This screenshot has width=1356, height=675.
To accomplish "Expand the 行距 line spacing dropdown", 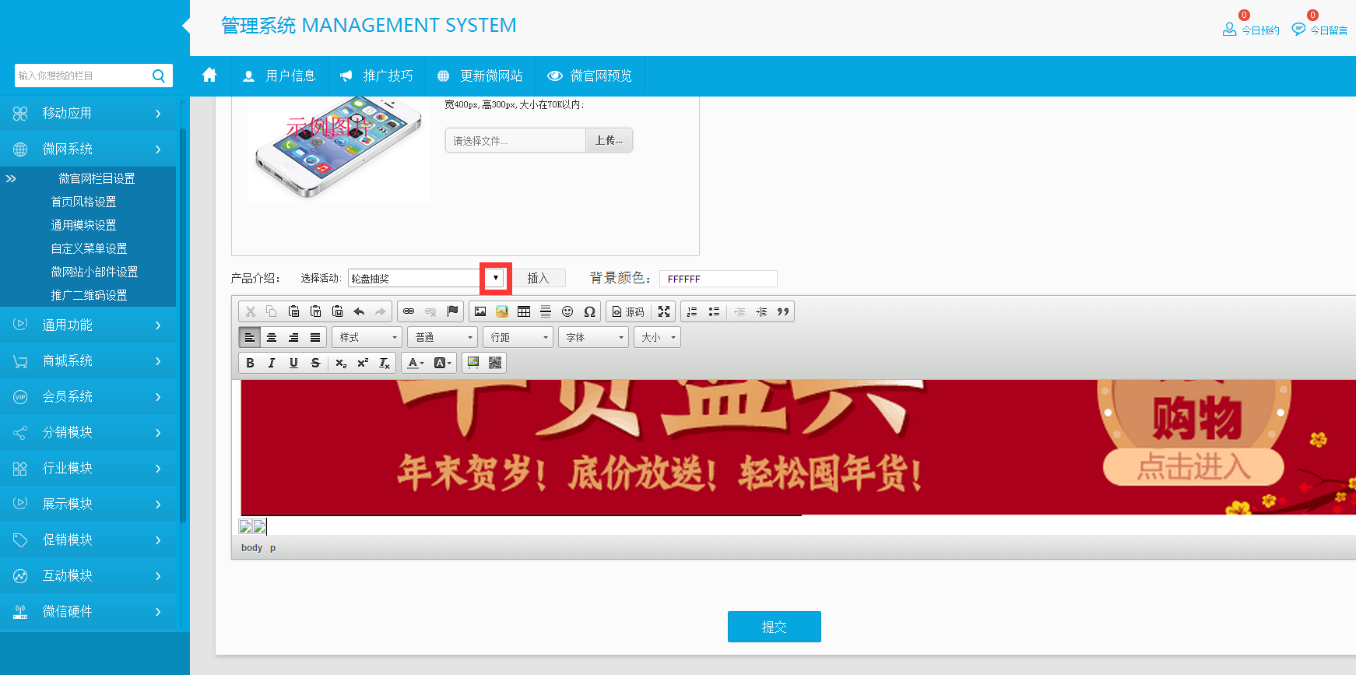I will tap(518, 337).
